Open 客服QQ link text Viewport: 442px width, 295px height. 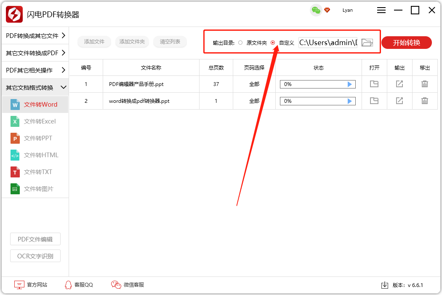pos(83,285)
